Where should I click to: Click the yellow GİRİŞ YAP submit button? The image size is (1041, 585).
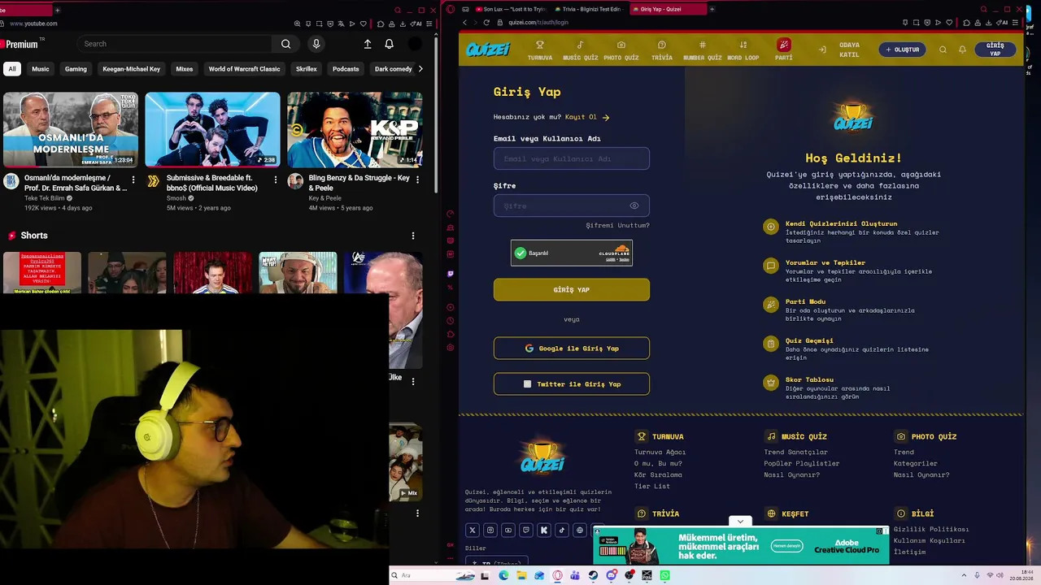pos(572,290)
